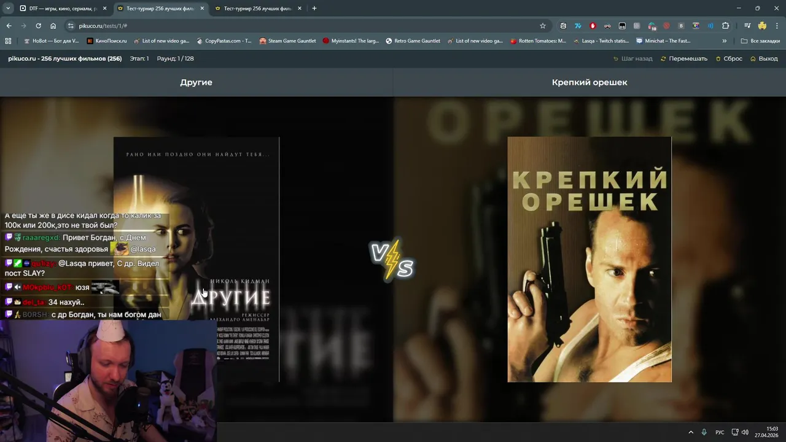The image size is (786, 442).
Task: Open the extension showing badge 10
Action: click(x=652, y=26)
